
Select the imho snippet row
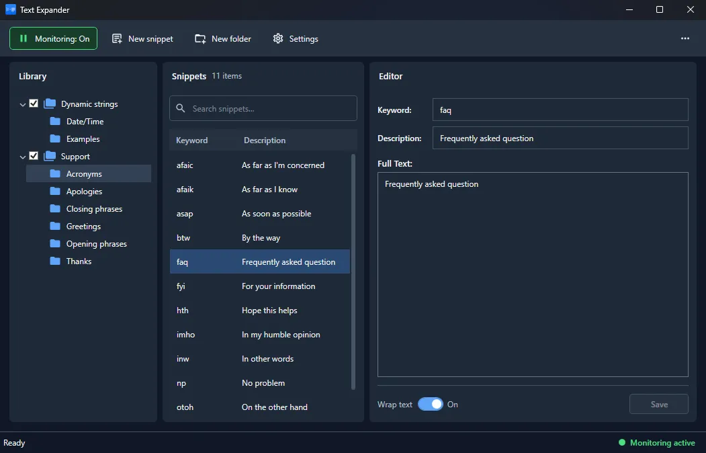point(260,335)
